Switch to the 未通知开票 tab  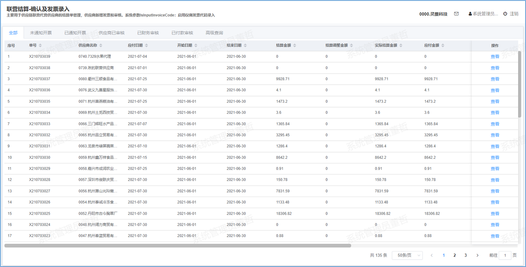coord(41,33)
